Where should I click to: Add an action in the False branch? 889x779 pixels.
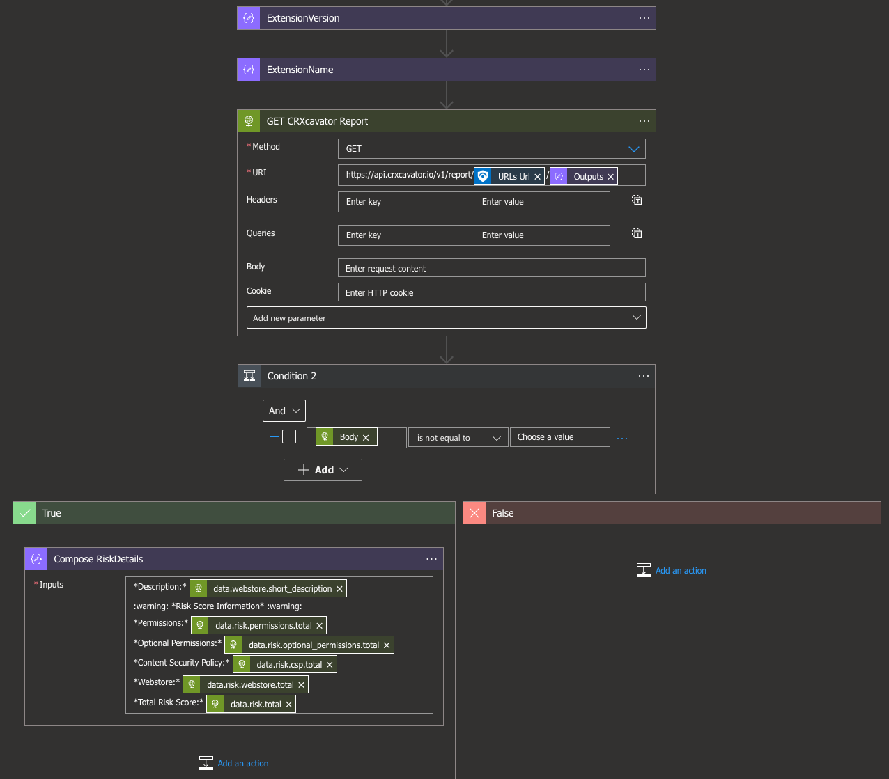(672, 571)
